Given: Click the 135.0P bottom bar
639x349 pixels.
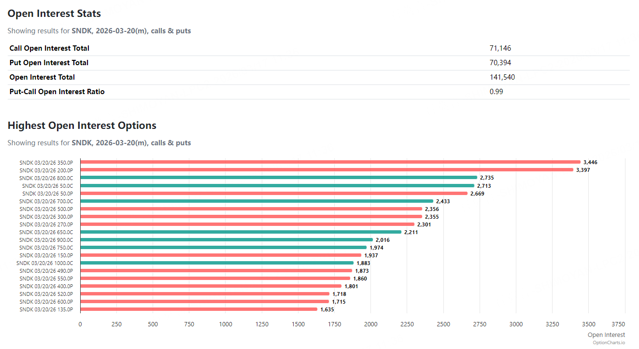Looking at the screenshot, I should 199,309.
